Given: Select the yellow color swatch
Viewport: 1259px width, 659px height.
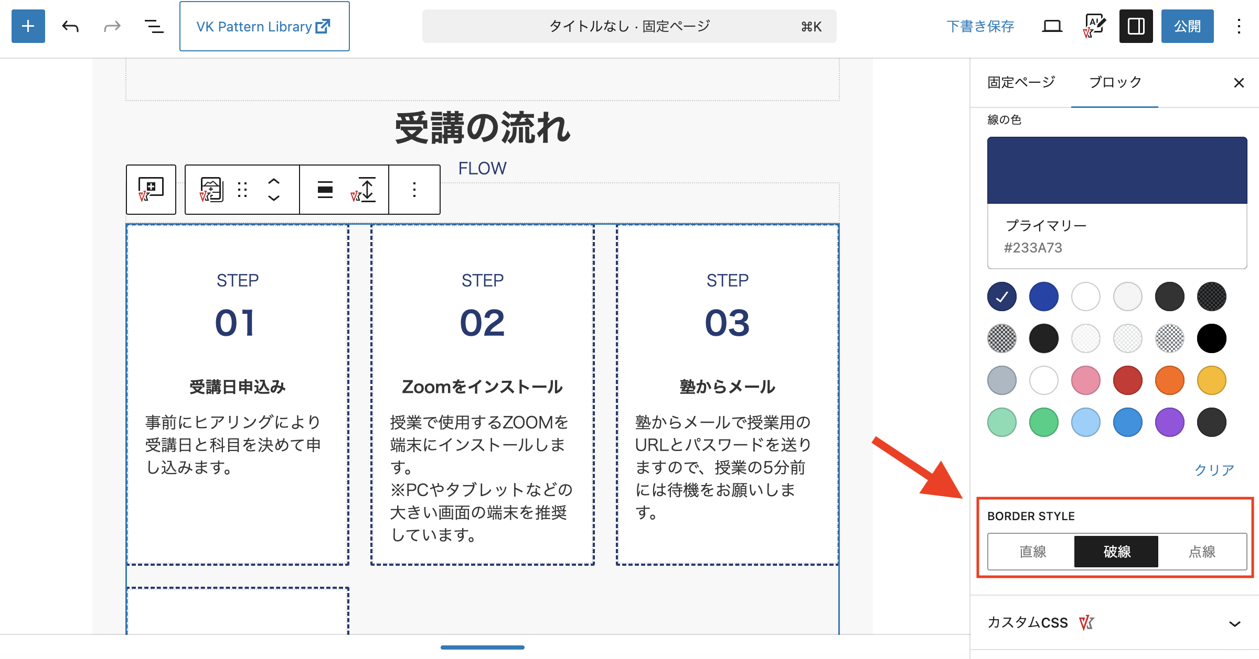Looking at the screenshot, I should click(x=1212, y=380).
